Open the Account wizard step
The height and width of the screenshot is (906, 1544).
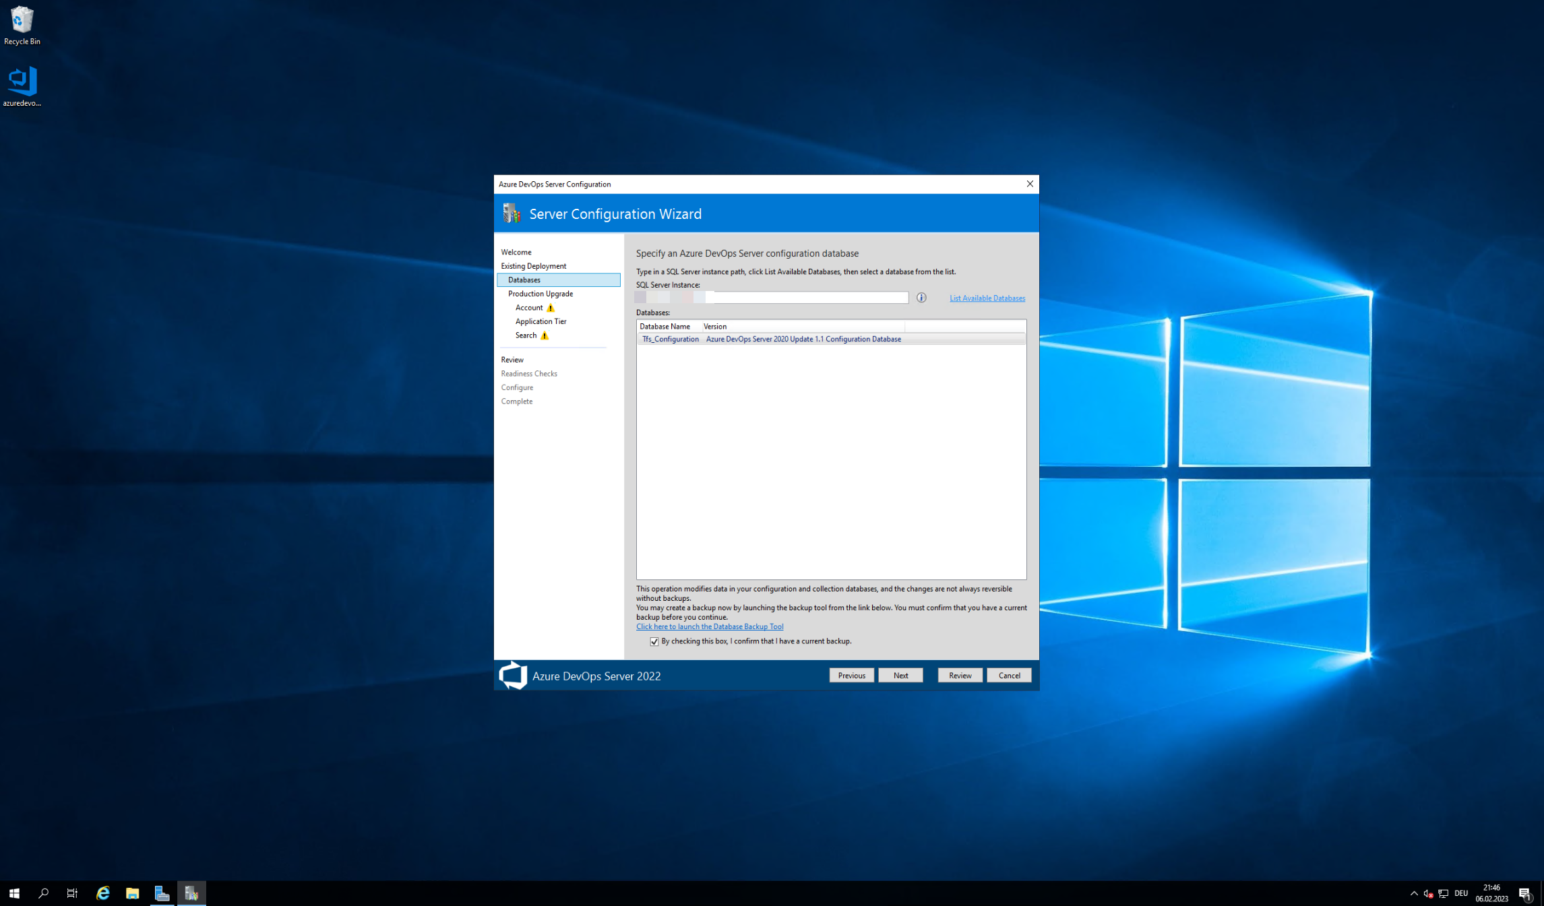529,308
